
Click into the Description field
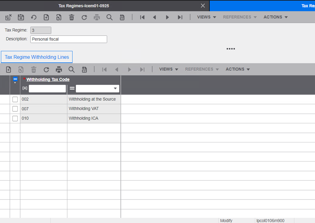point(69,39)
